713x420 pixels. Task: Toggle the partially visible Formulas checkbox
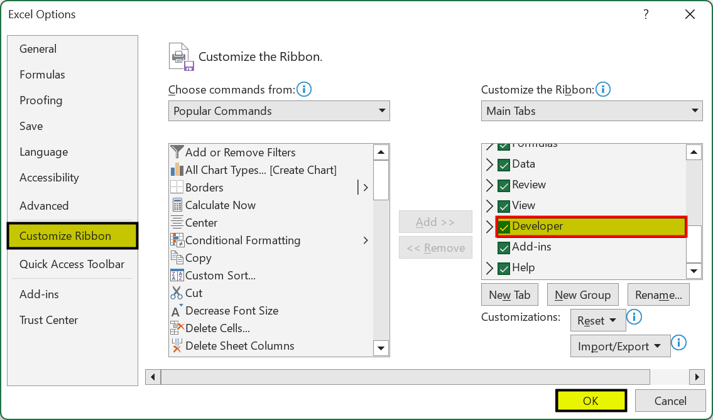[503, 147]
